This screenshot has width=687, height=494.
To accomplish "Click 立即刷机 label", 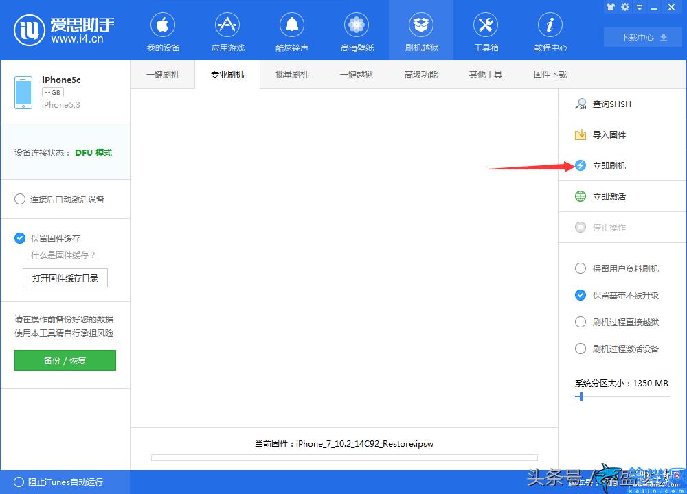I will point(609,166).
